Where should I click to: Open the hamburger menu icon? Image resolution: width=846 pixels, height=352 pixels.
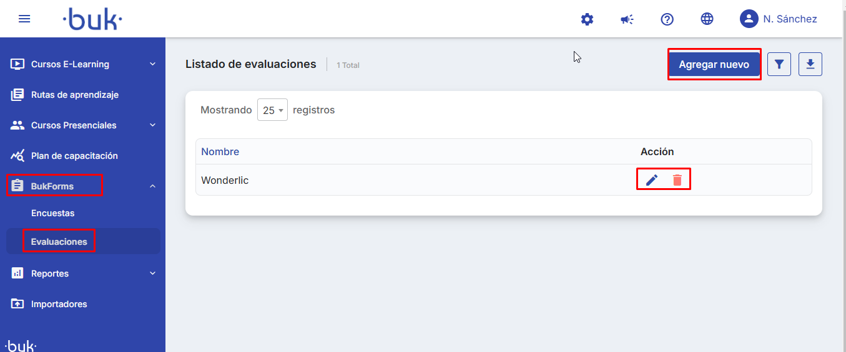point(24,19)
